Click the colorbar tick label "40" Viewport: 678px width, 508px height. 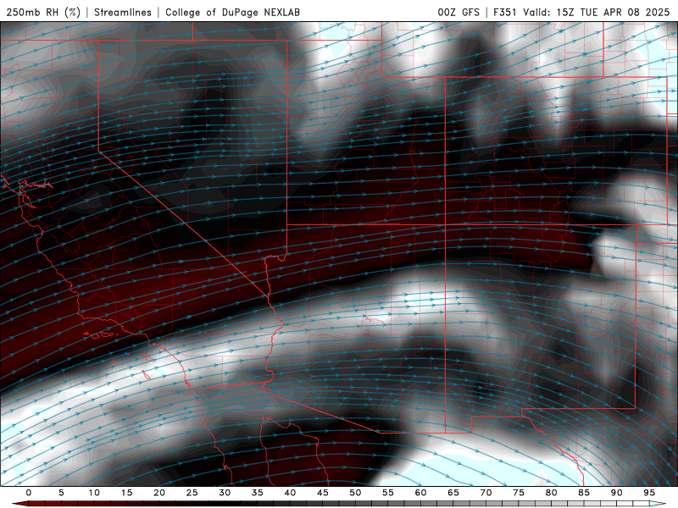[x=290, y=493]
